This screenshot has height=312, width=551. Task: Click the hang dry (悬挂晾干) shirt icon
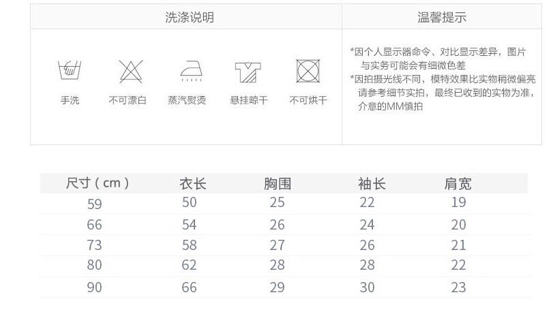coord(248,70)
